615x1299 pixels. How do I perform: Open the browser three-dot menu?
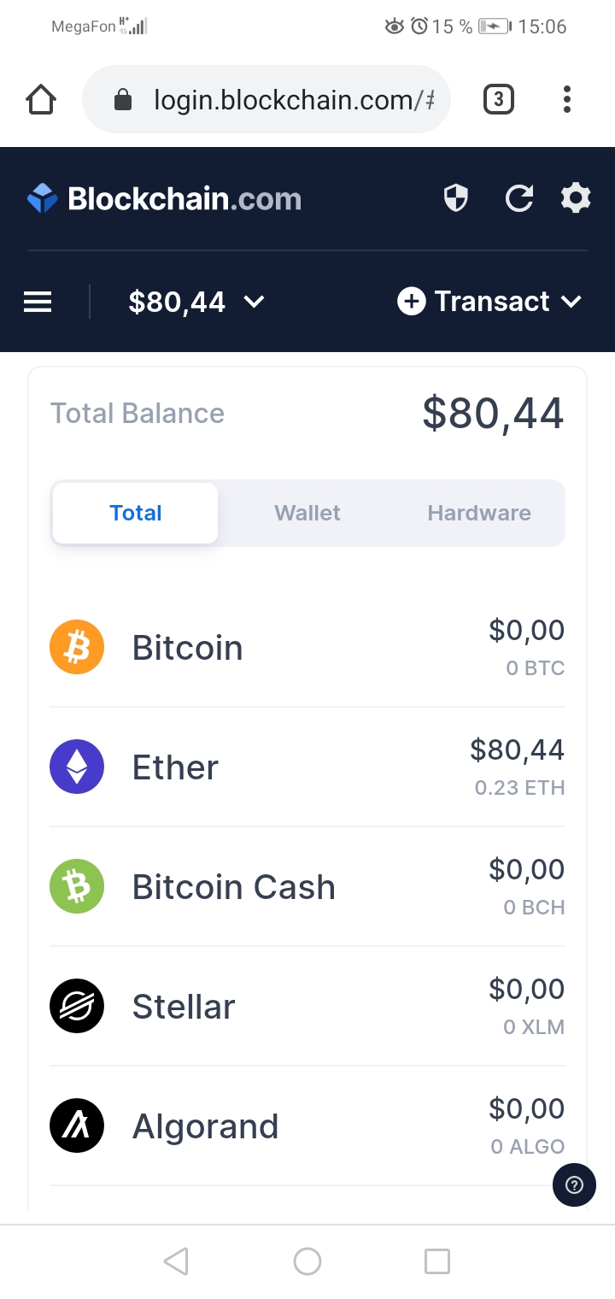pyautogui.click(x=566, y=100)
